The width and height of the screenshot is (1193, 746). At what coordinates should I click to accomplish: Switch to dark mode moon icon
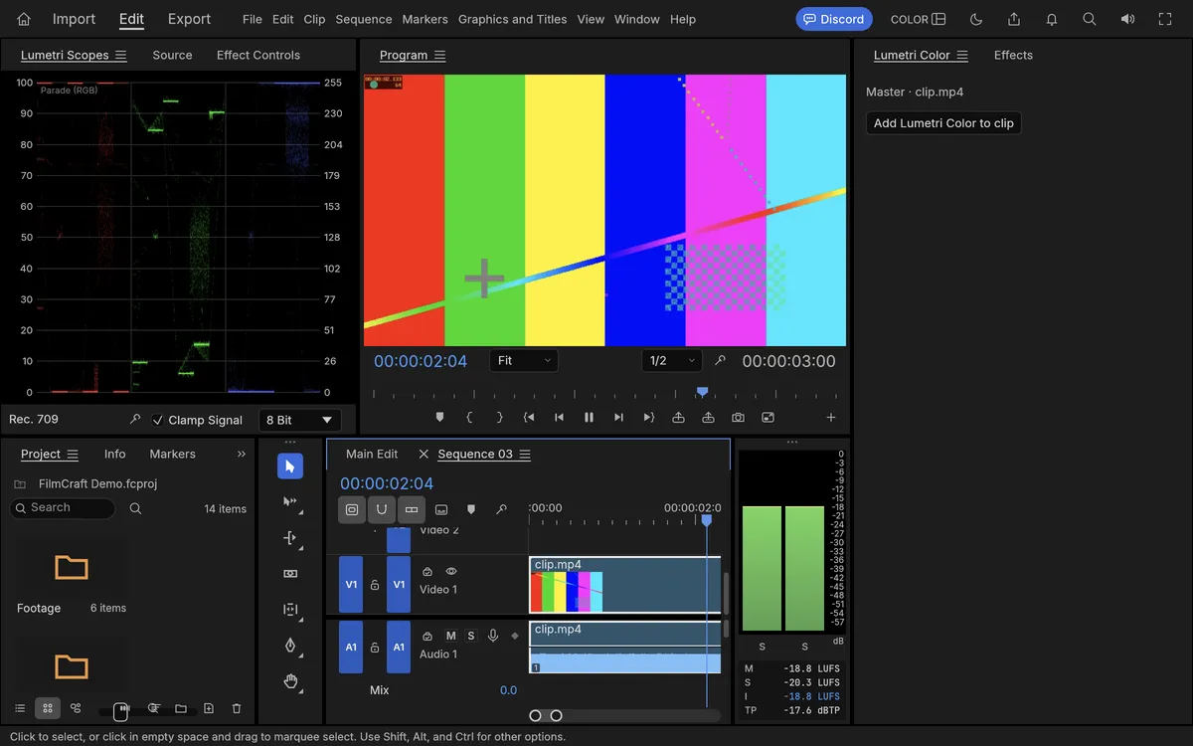click(x=976, y=19)
